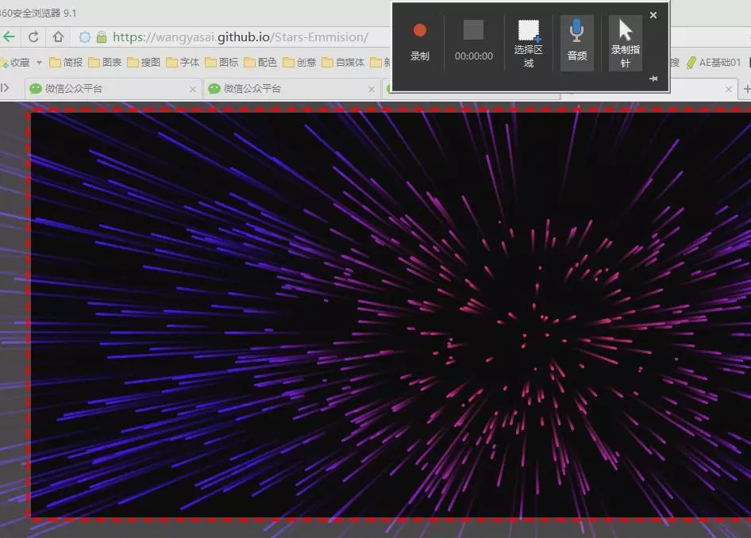Click the green padlock security icon
751x538 pixels.
[x=102, y=37]
